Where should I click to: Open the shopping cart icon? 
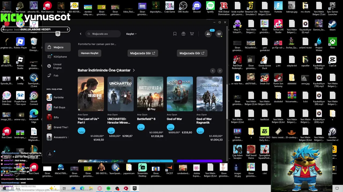192,34
